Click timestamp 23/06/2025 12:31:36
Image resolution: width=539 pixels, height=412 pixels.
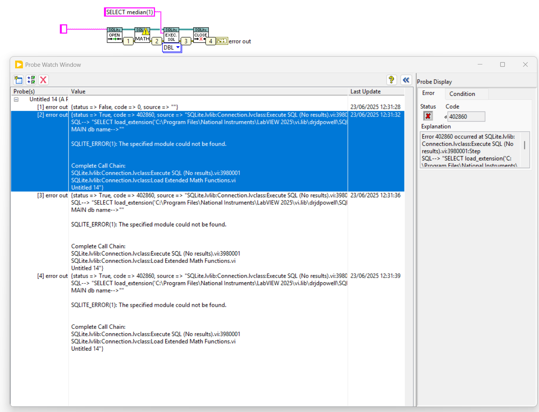[375, 195]
